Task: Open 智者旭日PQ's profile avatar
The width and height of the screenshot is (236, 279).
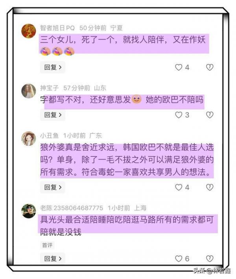Action: point(29,31)
